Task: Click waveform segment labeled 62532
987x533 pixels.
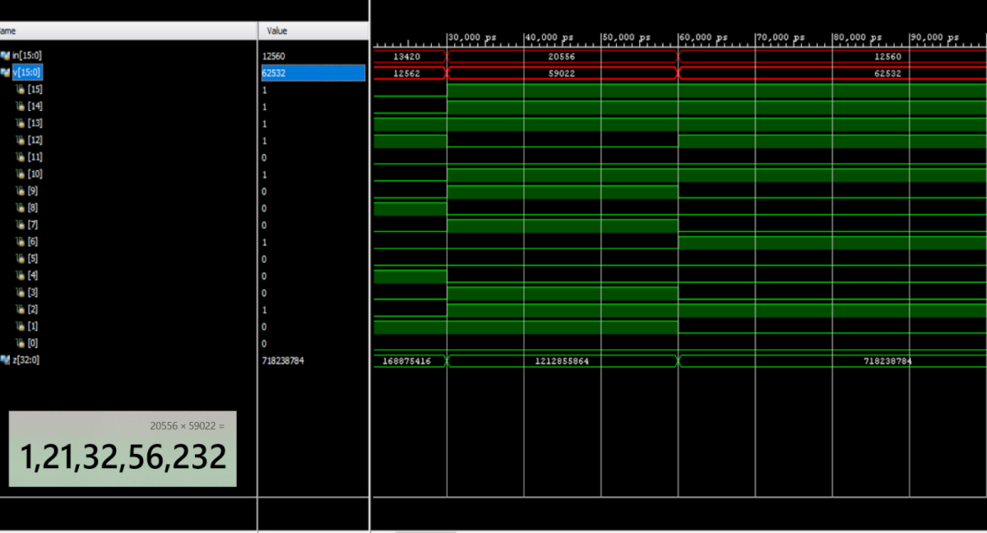Action: (x=833, y=73)
